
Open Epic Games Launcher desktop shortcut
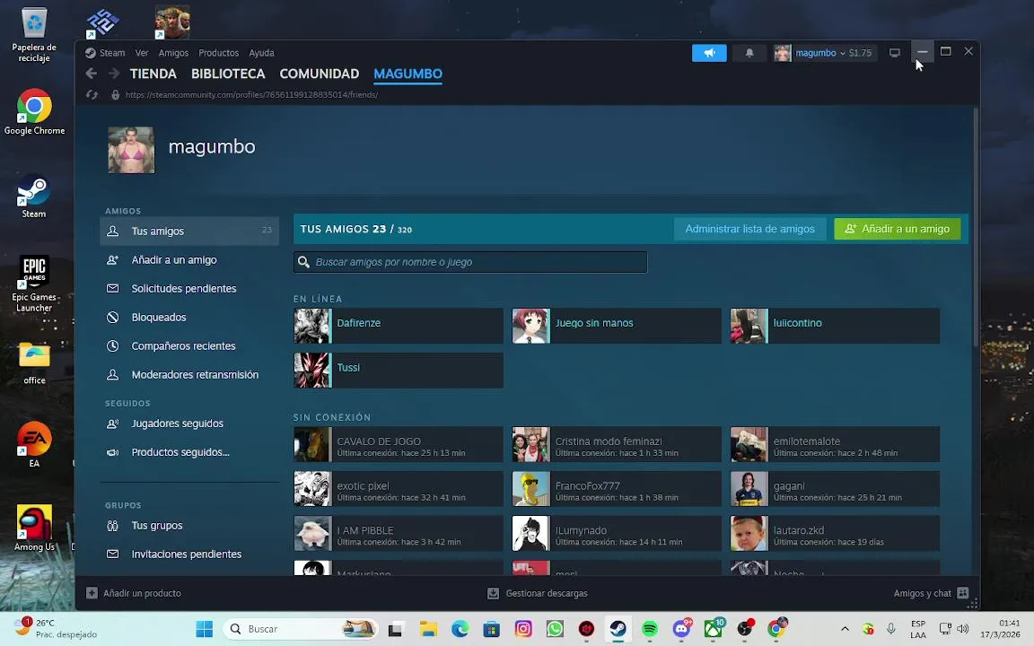coord(34,284)
